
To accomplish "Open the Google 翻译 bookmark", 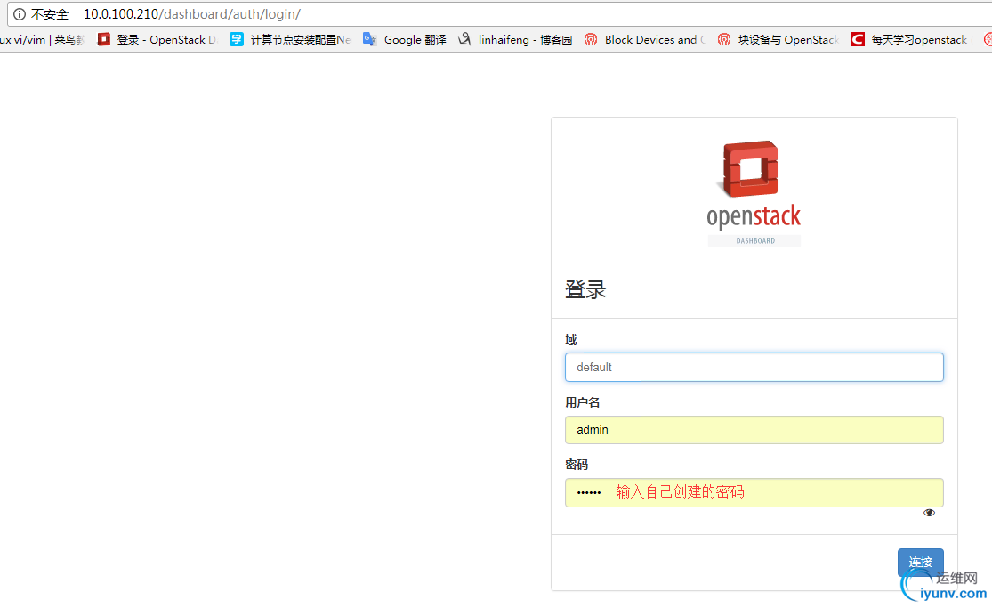I will pos(415,40).
